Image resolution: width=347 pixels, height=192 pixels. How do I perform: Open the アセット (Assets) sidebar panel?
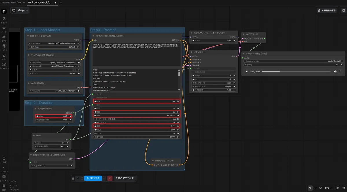tap(4, 20)
